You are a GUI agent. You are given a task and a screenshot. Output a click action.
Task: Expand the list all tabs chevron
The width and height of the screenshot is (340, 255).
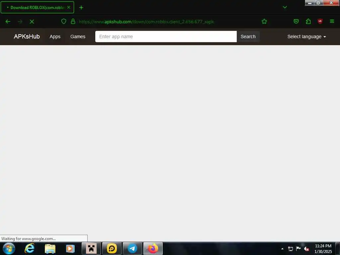[x=285, y=7]
